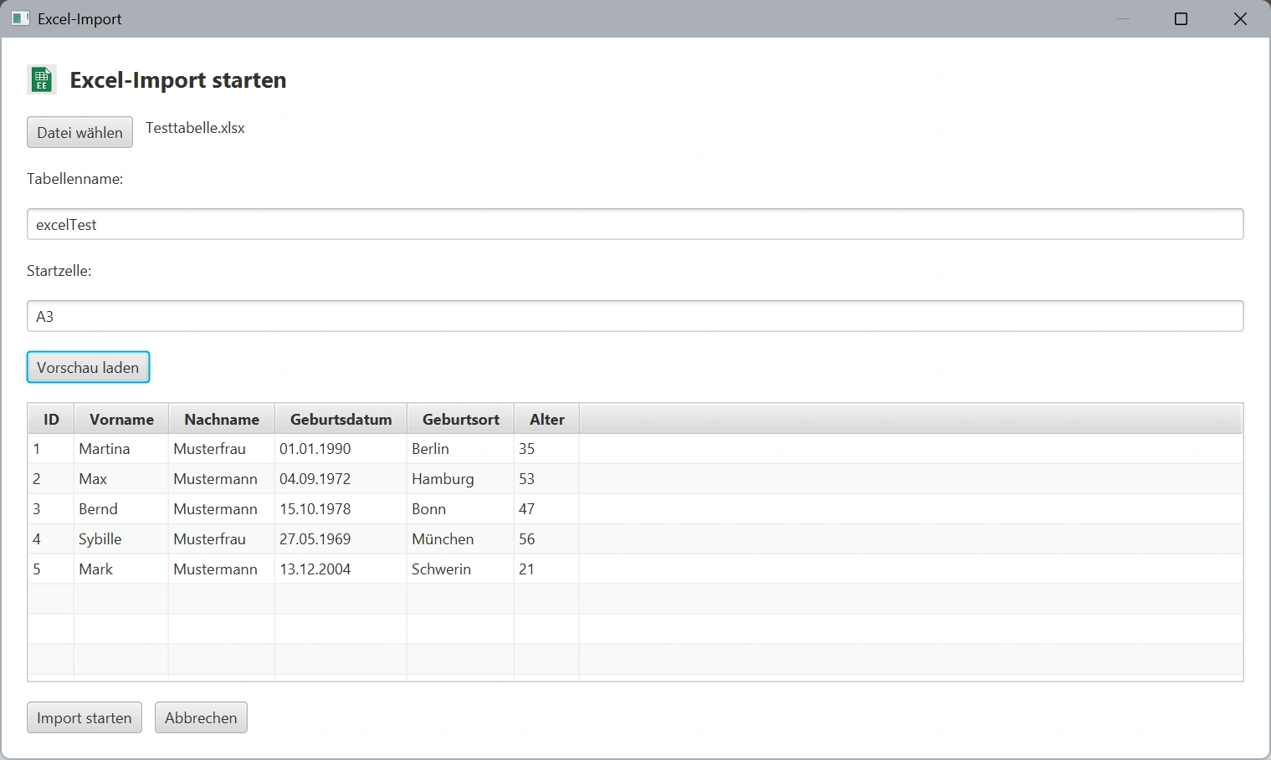Cancel the dialog with Abbrechen
Screen dimensions: 1271x760
click(201, 717)
